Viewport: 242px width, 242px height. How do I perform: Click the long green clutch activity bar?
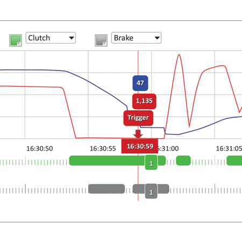click(107, 160)
